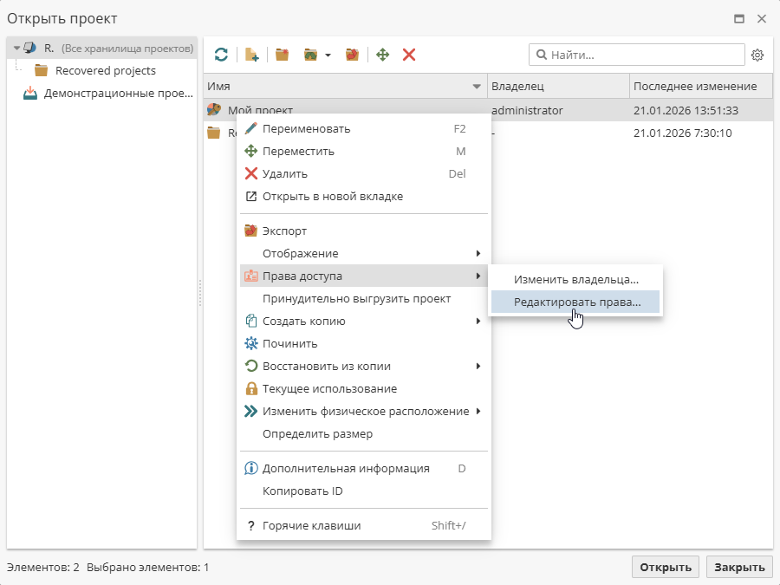
Task: Click the move project crosshair toolbar icon
Action: [382, 55]
